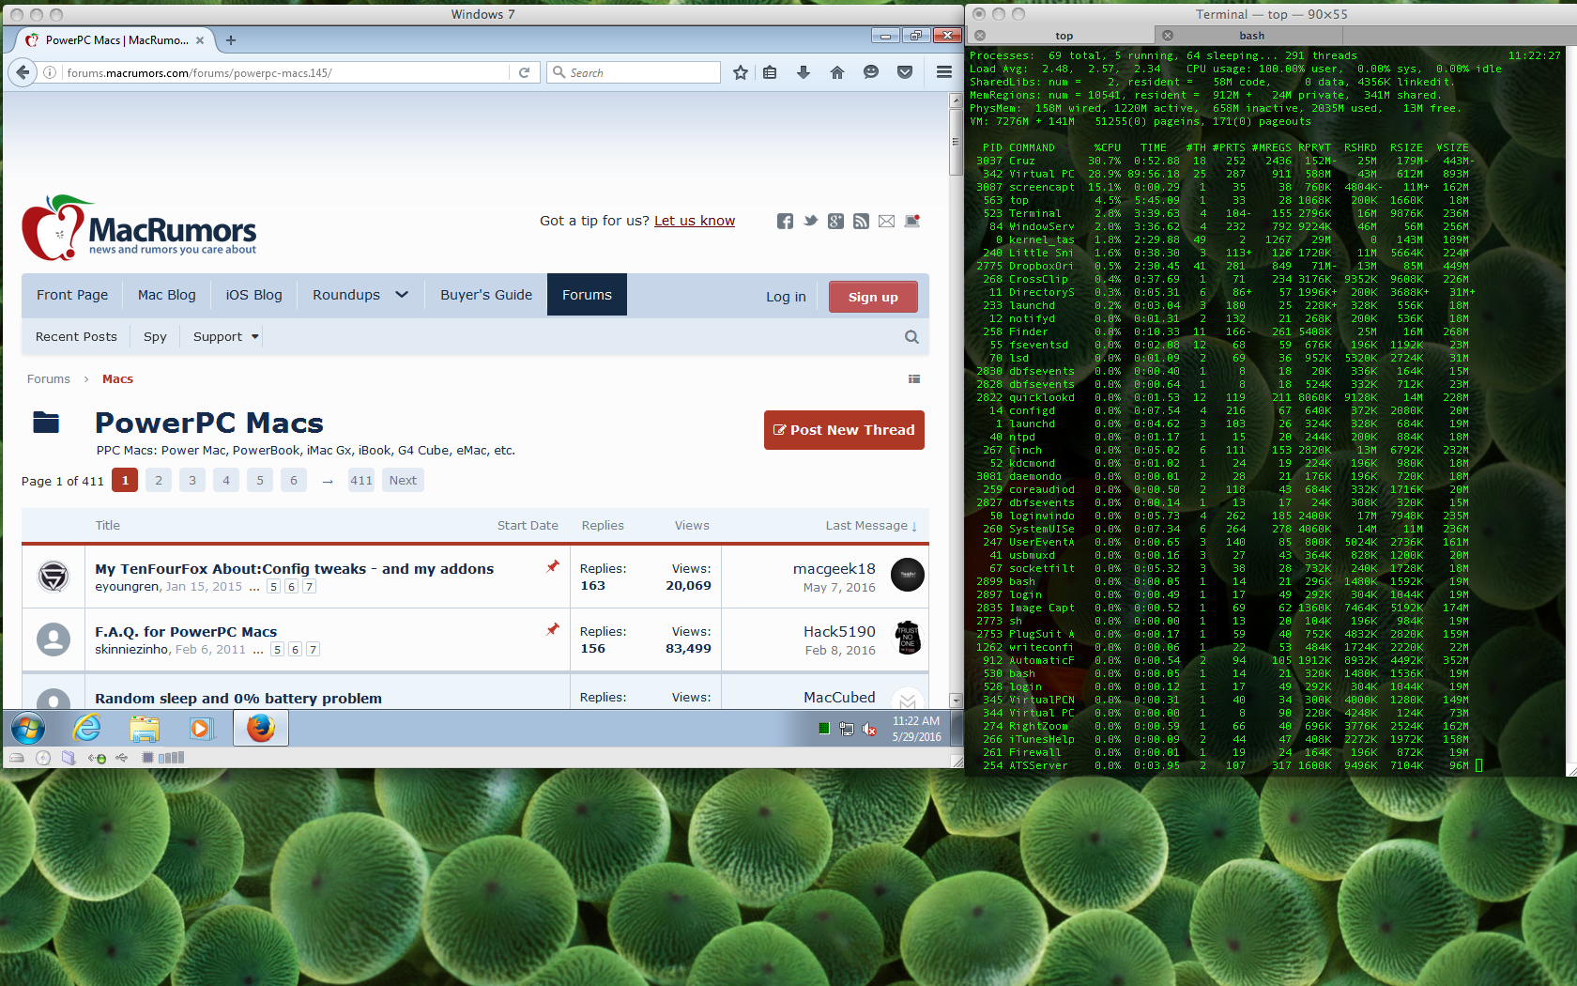Open the Buyer's Guide nav item
1577x986 pixels.
tap(486, 295)
